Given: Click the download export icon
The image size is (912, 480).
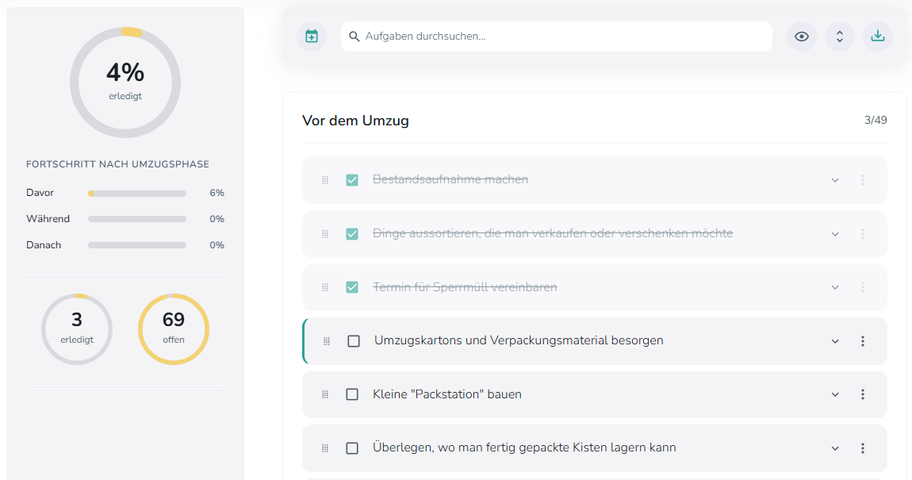Looking at the screenshot, I should pos(878,36).
